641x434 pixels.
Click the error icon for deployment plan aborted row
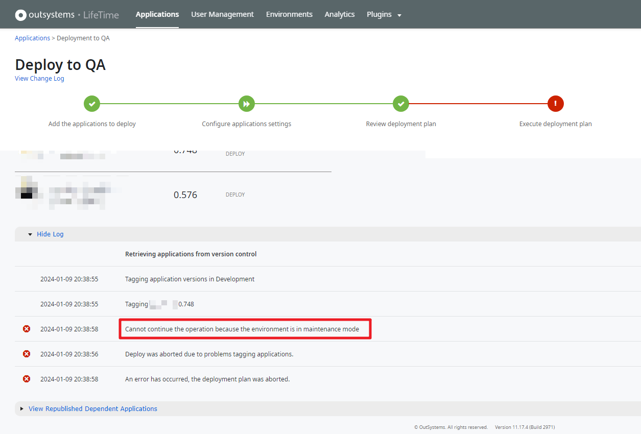(27, 379)
